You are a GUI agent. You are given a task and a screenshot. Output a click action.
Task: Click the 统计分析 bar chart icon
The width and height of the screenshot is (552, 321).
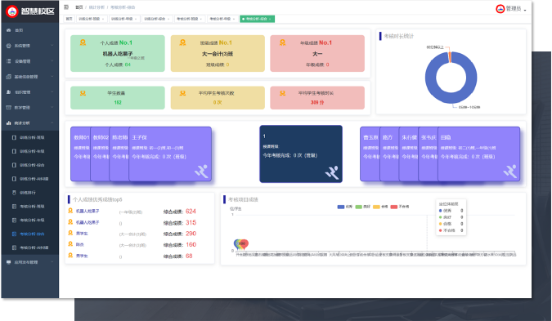(9, 123)
